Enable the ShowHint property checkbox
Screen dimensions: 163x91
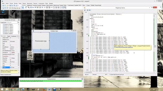point(11,58)
